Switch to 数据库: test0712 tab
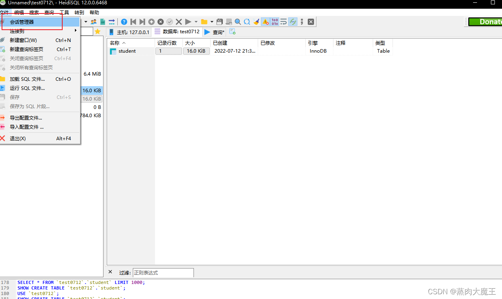This screenshot has height=299, width=502. (x=177, y=32)
